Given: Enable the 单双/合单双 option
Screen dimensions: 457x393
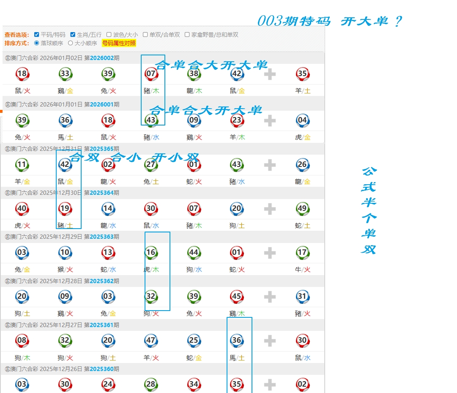Looking at the screenshot, I should [x=145, y=35].
